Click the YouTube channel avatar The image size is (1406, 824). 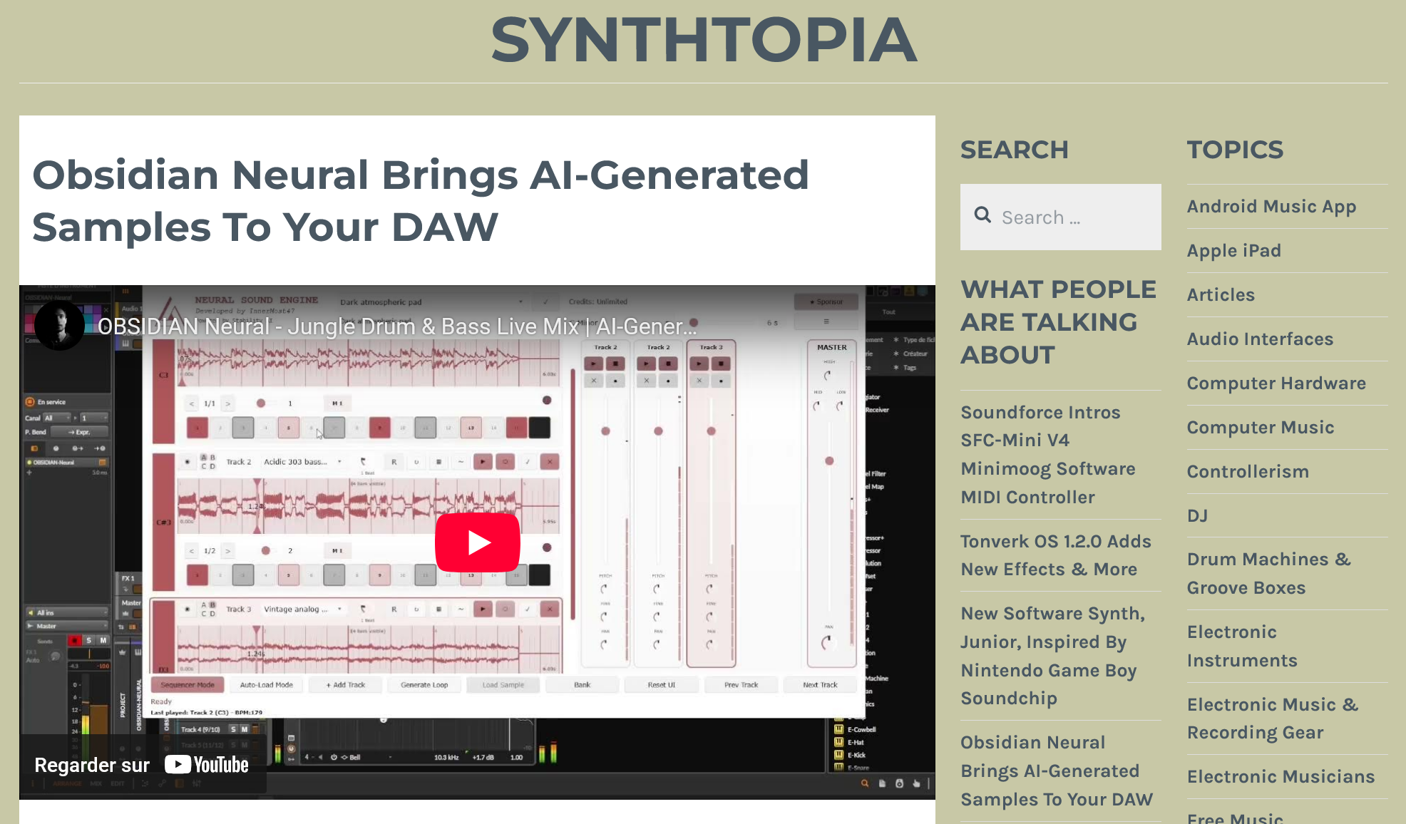60,326
